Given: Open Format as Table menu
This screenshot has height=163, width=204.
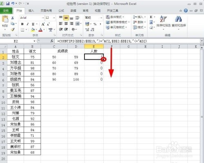Looking at the screenshot, I should 118,22.
